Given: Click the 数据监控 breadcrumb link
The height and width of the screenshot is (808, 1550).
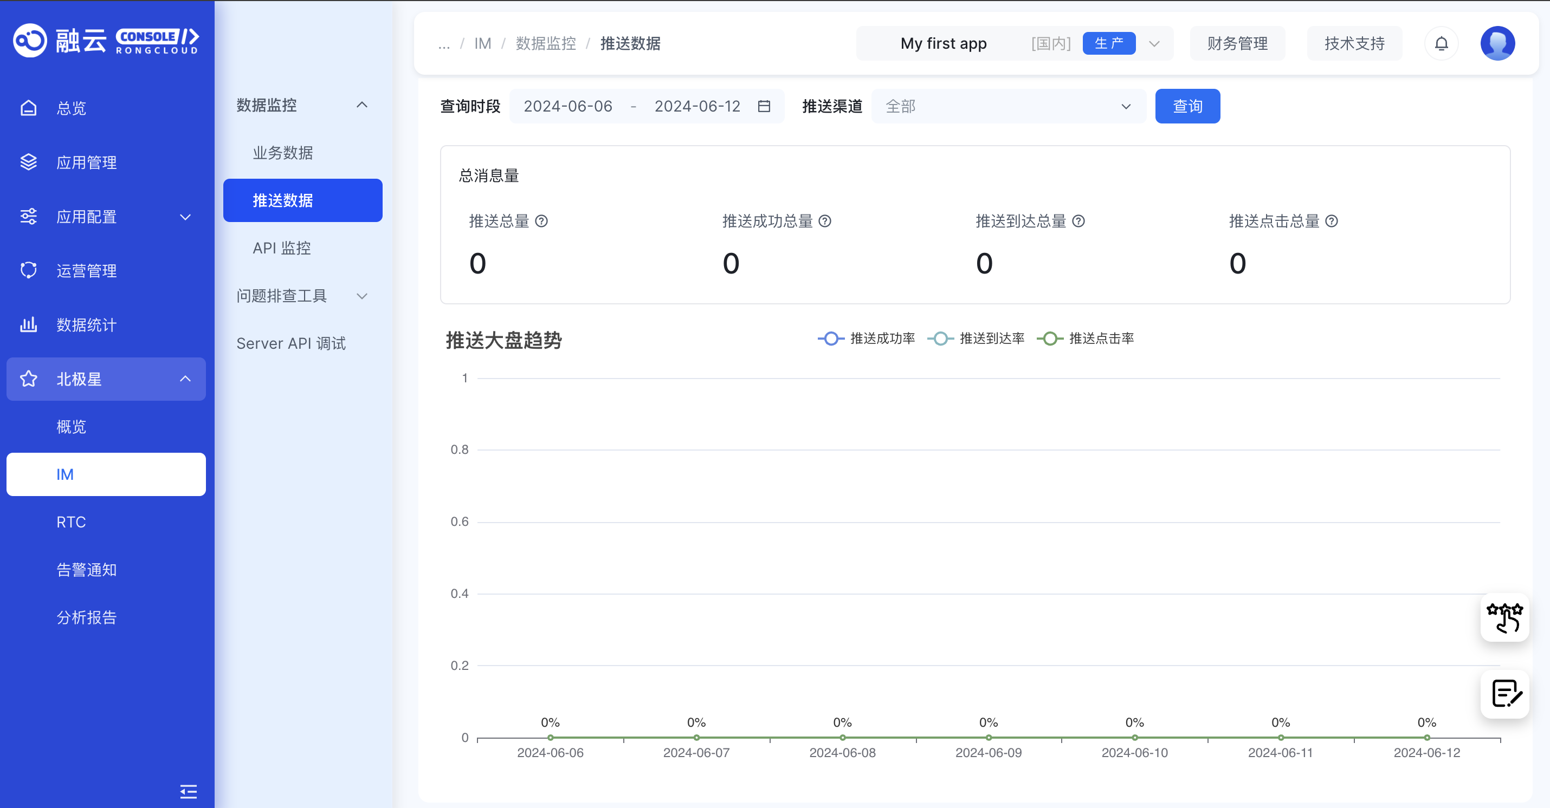Looking at the screenshot, I should click(x=546, y=44).
